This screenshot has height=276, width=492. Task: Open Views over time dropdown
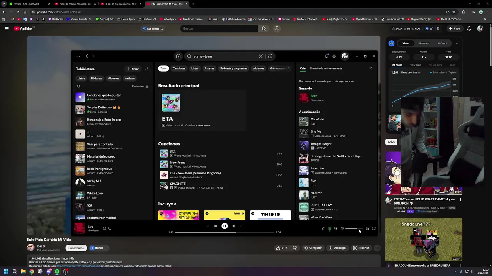[x=410, y=72]
